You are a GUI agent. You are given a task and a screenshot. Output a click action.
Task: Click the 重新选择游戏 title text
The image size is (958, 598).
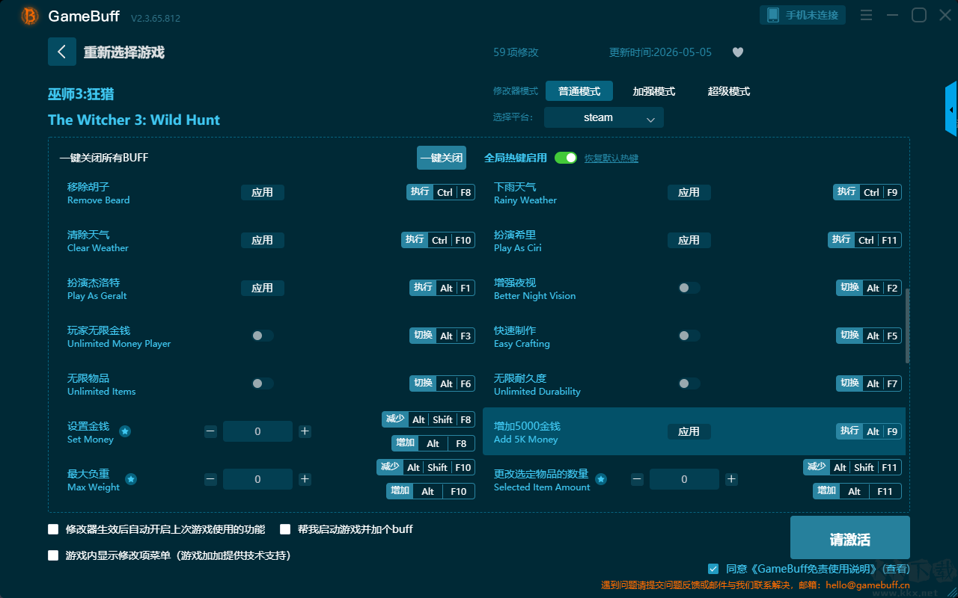[124, 52]
